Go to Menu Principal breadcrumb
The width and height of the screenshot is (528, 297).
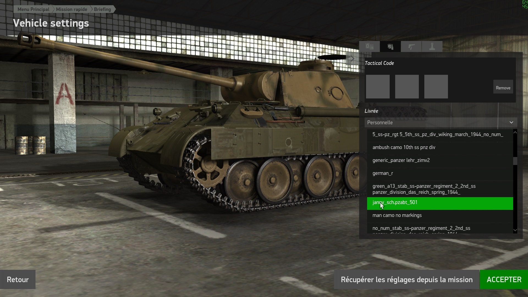click(33, 9)
